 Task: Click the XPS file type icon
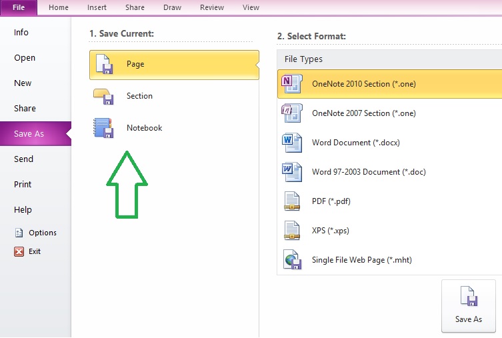pos(292,231)
